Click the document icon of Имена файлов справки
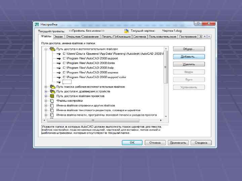The height and width of the screenshot is (181, 242). pyautogui.click(x=52, y=106)
